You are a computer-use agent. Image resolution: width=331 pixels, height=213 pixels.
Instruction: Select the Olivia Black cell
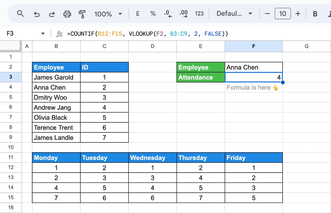point(56,117)
